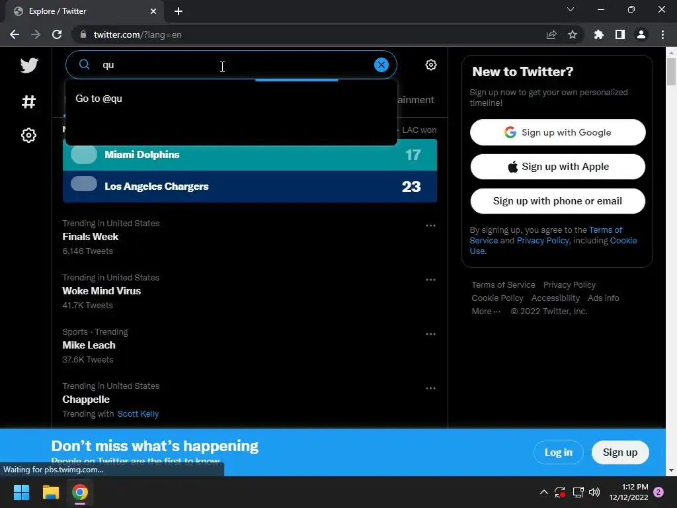Go back with browser back arrow
This screenshot has width=677, height=508.
tap(15, 34)
